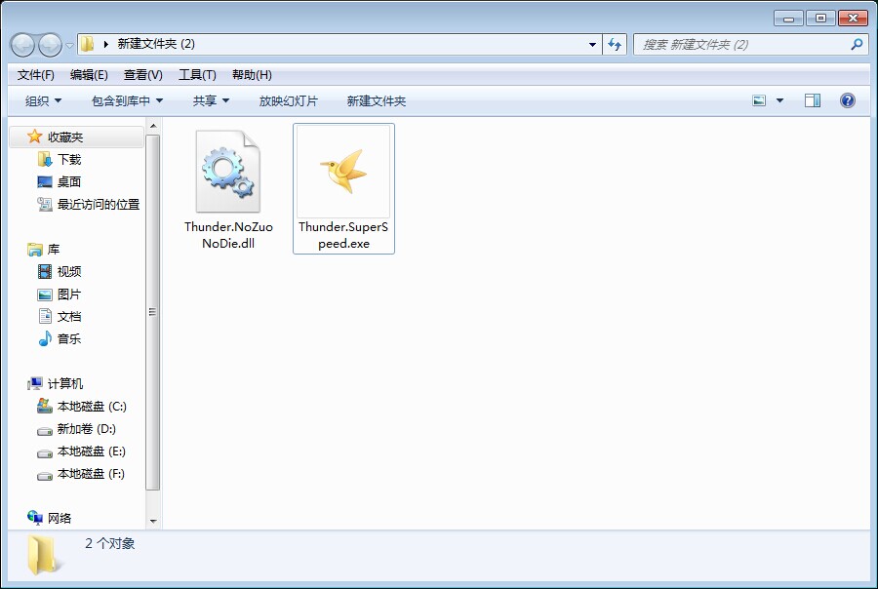Click the 图片 picture icon
This screenshot has height=589, width=878.
coord(45,294)
